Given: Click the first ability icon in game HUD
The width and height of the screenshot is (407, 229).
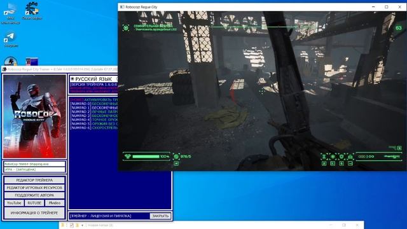Looking at the screenshot, I should [324, 156].
